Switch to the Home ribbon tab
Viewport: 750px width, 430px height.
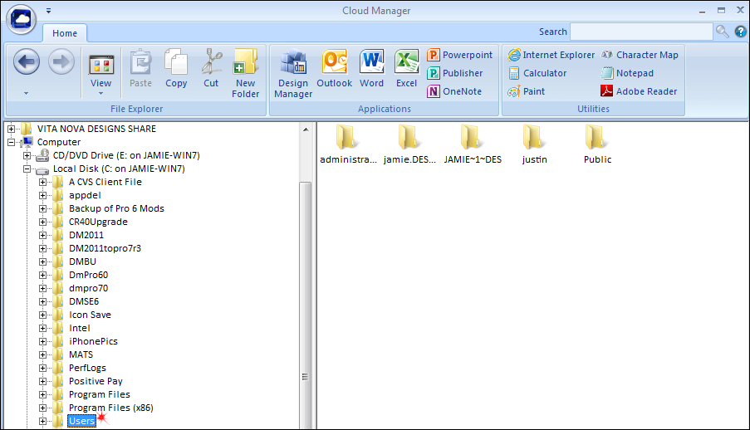(x=65, y=33)
